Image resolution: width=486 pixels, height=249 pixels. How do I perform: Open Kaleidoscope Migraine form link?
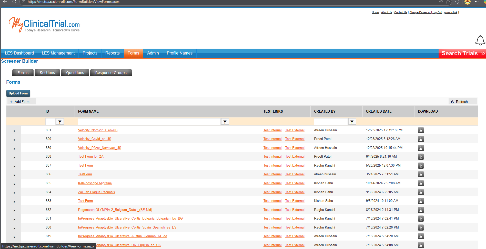pyautogui.click(x=95, y=183)
